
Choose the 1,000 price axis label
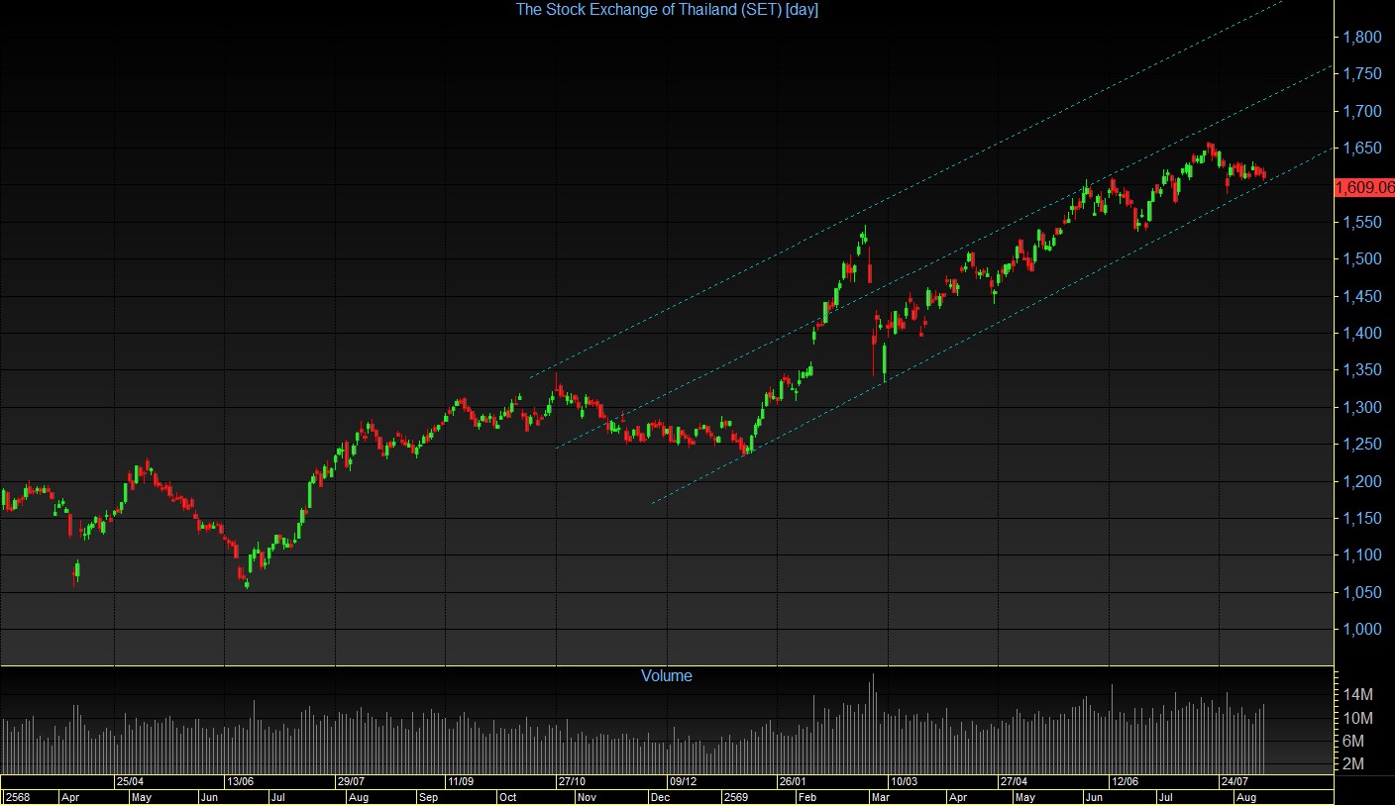1362,629
